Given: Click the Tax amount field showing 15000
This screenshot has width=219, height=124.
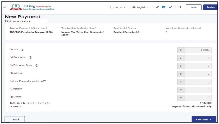Looking at the screenshot, I should [198, 50].
